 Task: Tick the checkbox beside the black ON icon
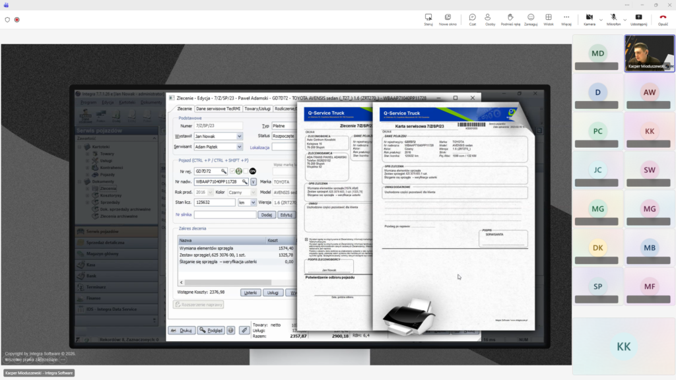tap(245, 171)
